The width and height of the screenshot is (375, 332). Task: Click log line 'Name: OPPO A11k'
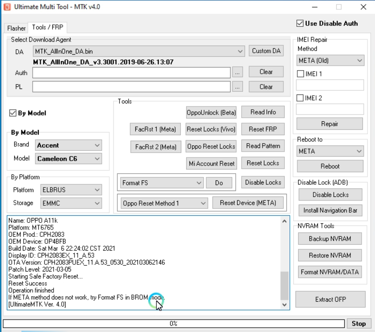[33, 220]
